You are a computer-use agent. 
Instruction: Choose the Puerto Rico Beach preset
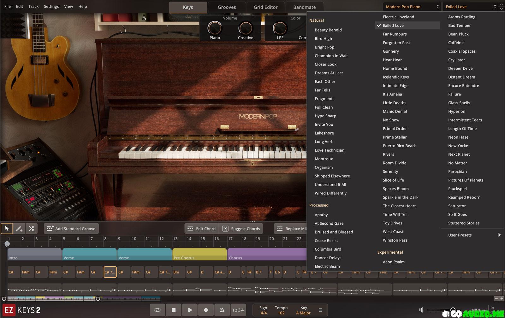point(400,146)
